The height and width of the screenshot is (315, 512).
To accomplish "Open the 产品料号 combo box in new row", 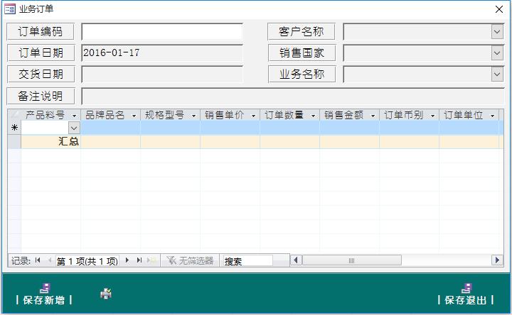I will 74,128.
